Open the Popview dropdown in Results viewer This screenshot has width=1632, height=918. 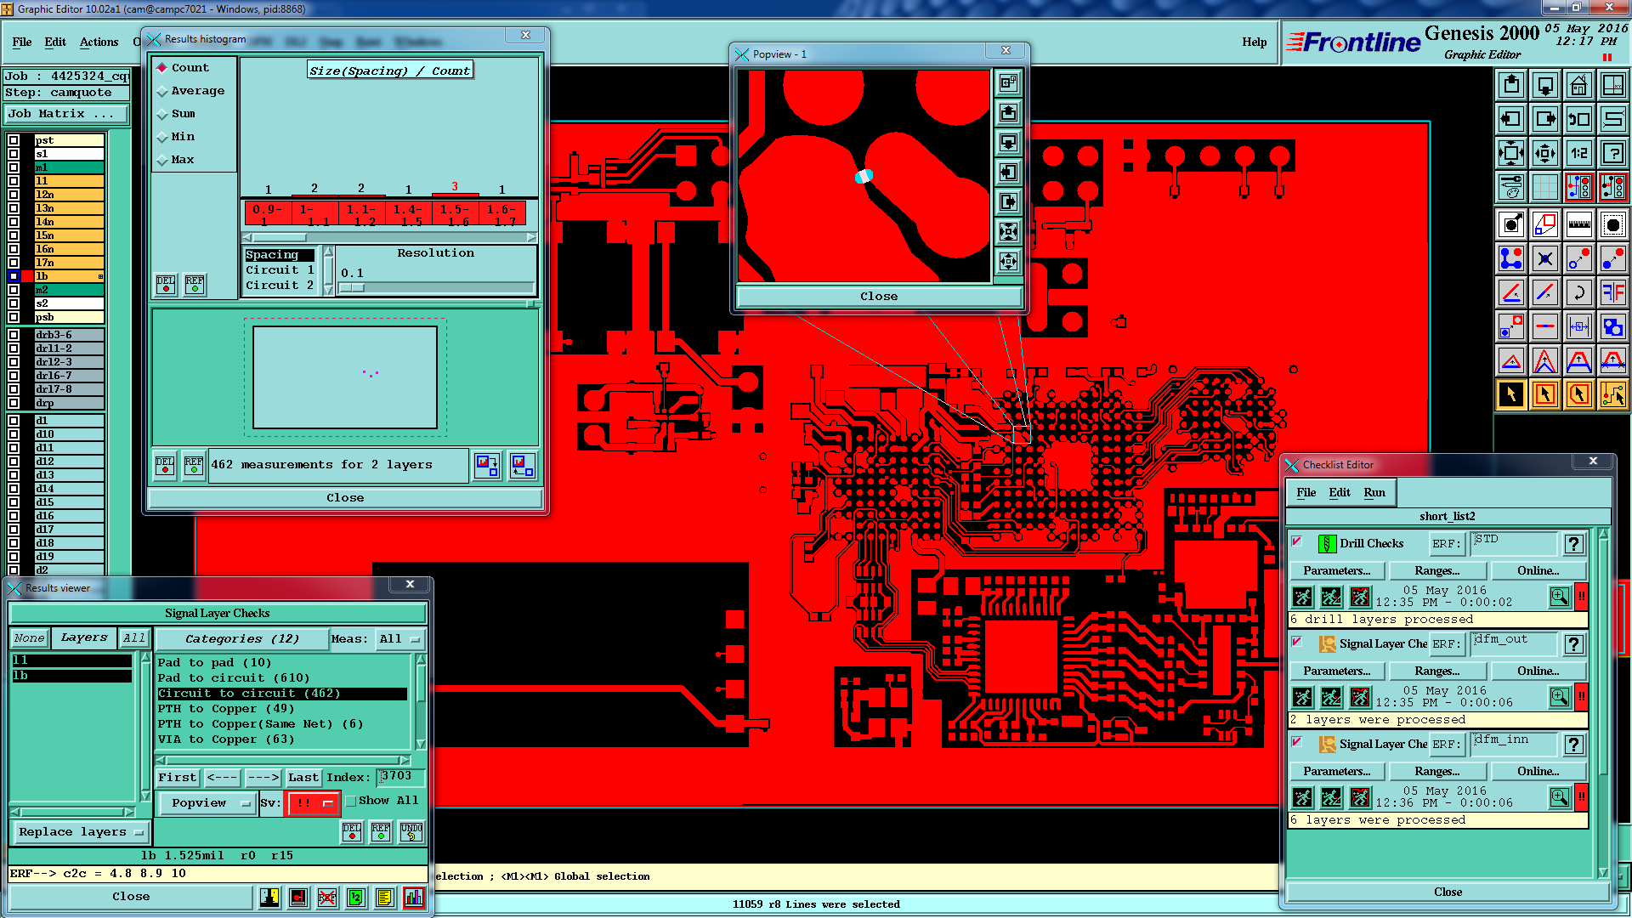pyautogui.click(x=208, y=803)
